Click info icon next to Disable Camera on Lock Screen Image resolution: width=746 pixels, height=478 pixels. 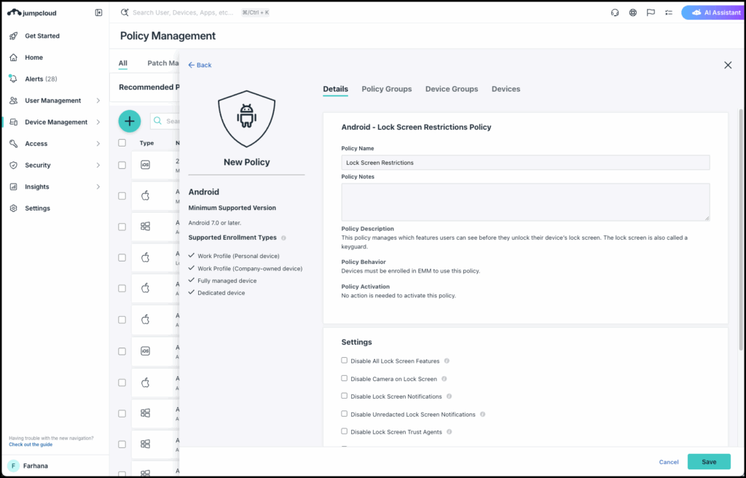click(444, 379)
